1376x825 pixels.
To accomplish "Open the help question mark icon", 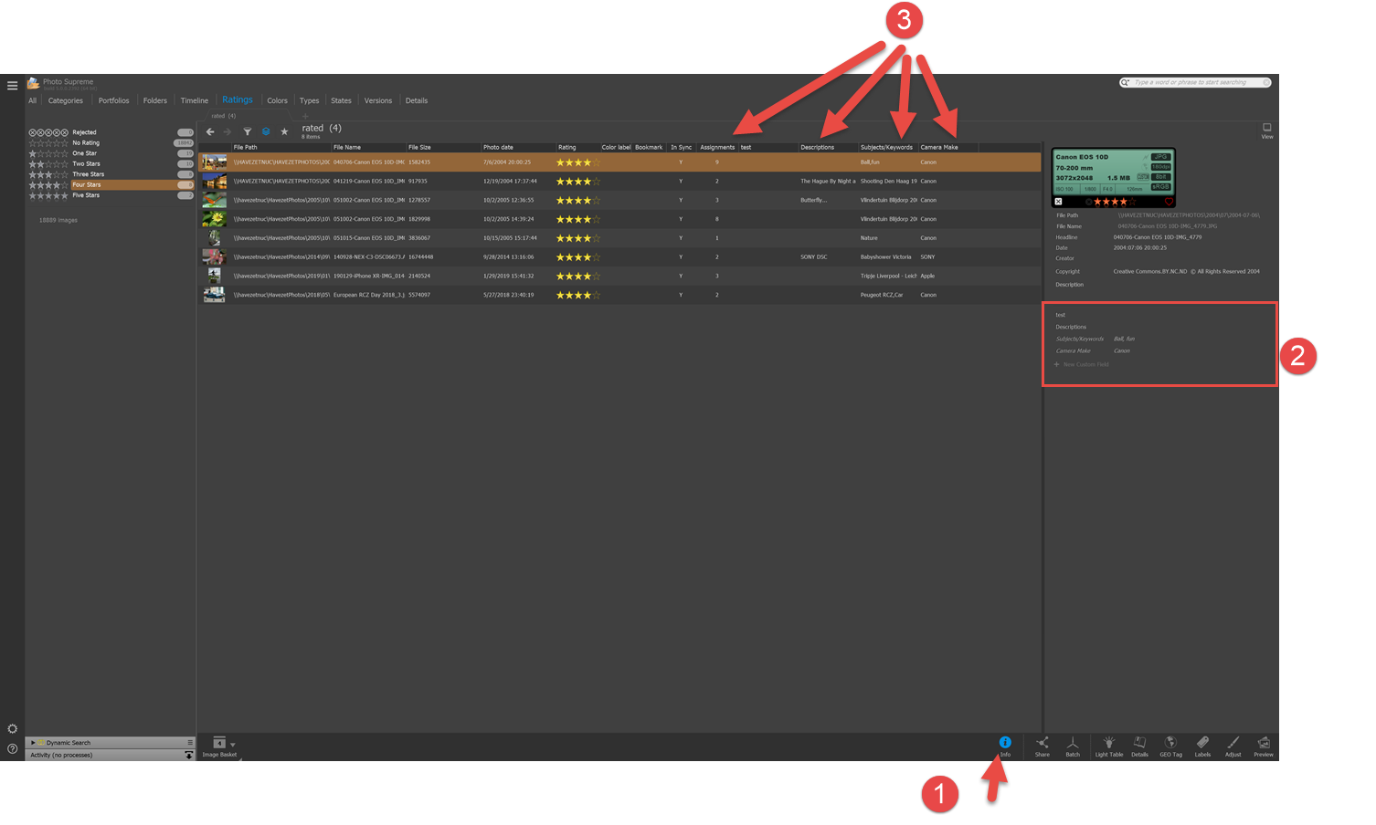I will pyautogui.click(x=12, y=748).
